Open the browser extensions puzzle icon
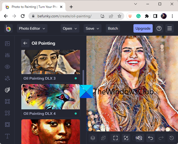 147,16
